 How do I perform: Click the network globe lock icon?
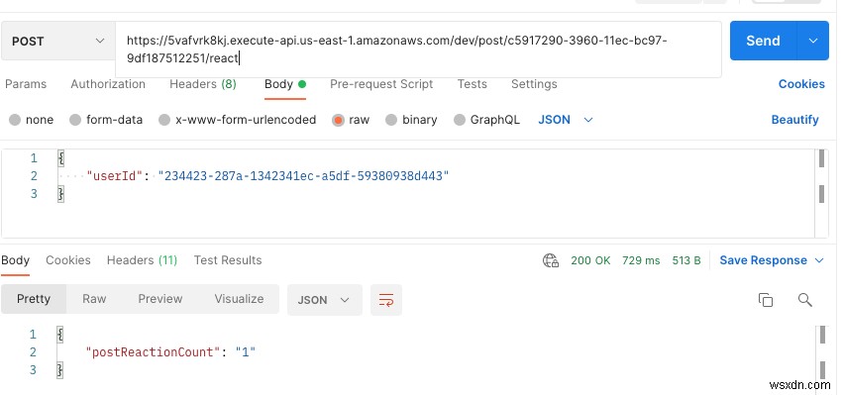coord(551,260)
